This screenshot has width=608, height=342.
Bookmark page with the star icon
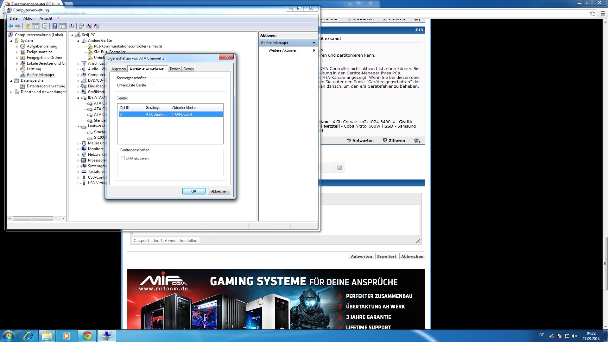point(592,13)
